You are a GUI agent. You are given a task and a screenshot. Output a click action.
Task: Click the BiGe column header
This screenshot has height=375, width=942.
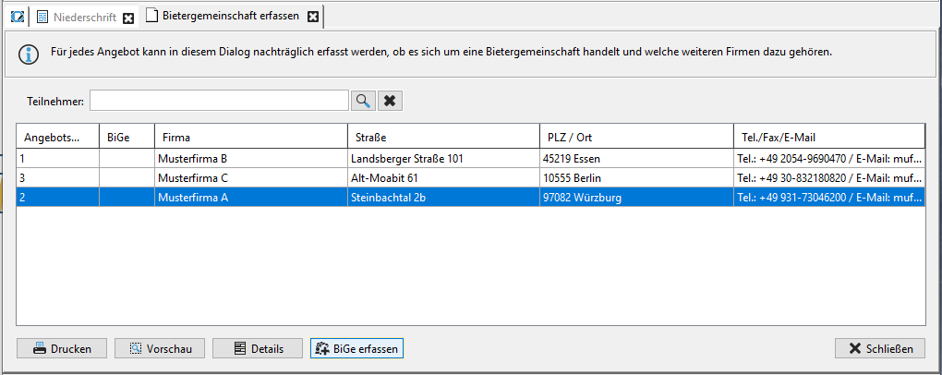[127, 137]
